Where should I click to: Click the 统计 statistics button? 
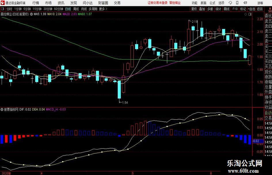coord(218,9)
